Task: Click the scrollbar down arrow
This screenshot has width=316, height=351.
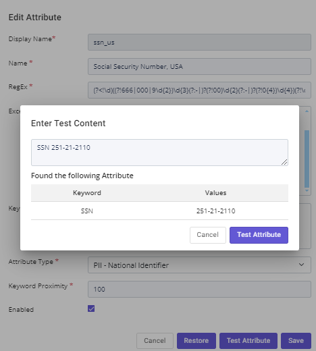Action: pyautogui.click(x=307, y=190)
